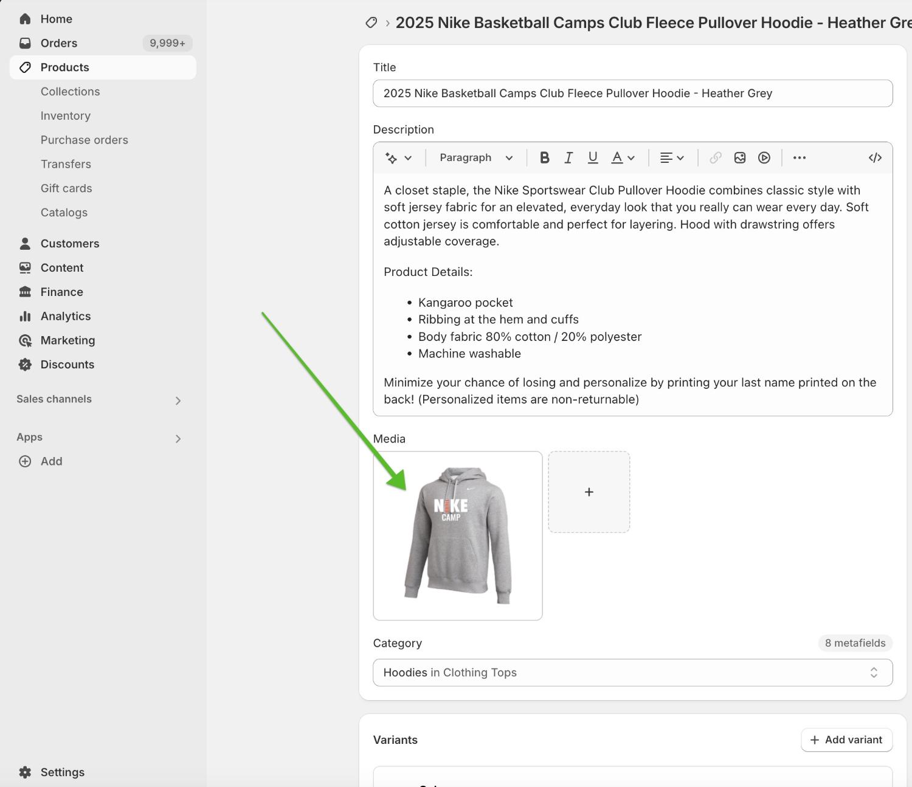
Task: Open the text color dropdown
Action: click(x=623, y=158)
